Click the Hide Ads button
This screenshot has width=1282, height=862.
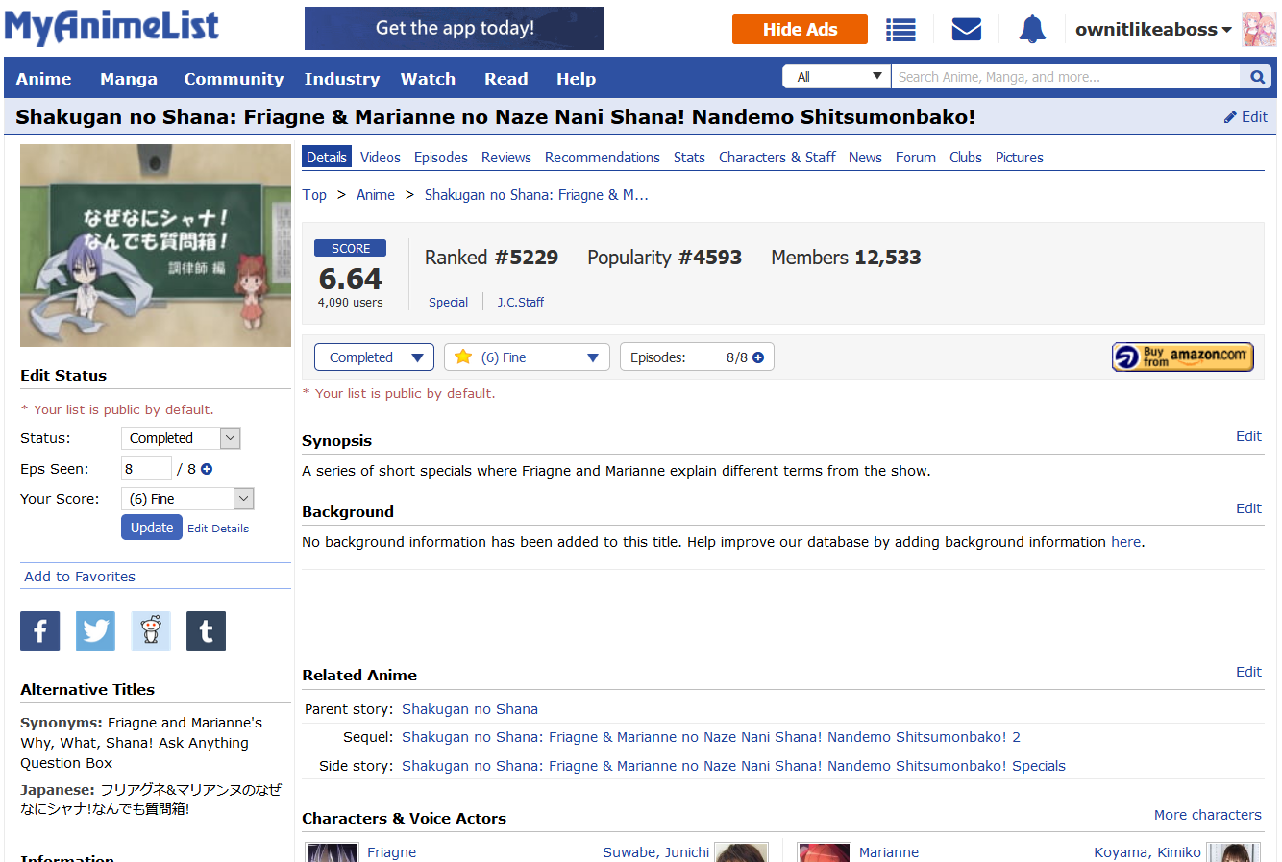[x=800, y=30]
